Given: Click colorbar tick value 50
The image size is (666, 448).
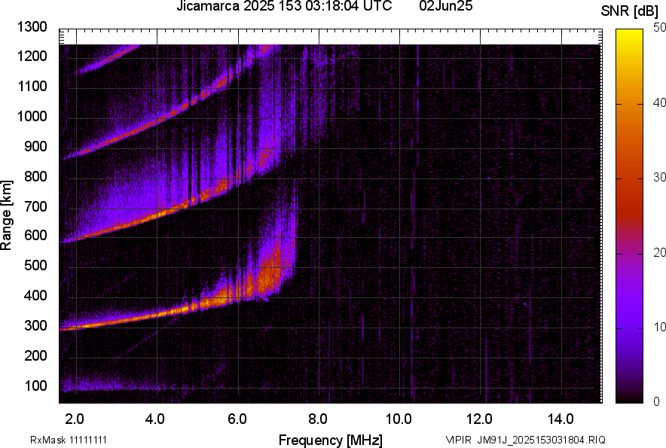Looking at the screenshot, I should click(660, 28).
